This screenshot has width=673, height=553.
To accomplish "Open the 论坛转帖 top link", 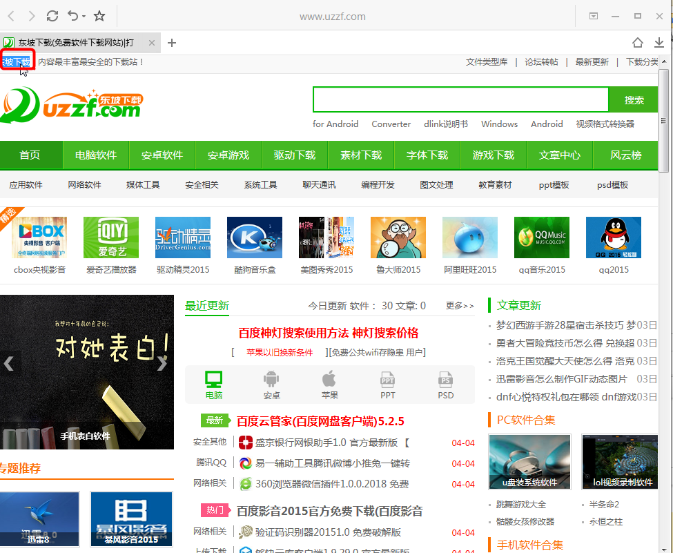I will [x=541, y=62].
